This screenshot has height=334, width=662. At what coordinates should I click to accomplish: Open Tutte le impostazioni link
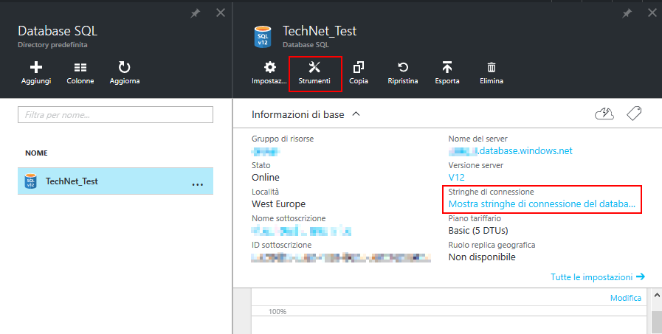[598, 277]
